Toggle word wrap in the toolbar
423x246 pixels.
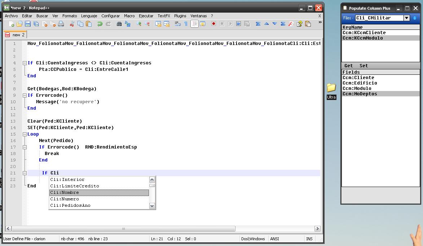177,24
